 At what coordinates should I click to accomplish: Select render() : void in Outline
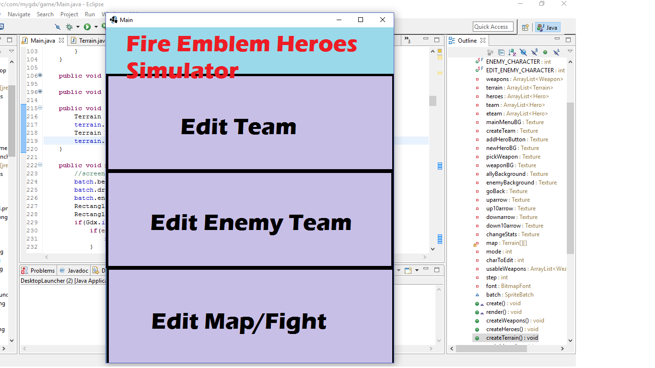click(503, 312)
